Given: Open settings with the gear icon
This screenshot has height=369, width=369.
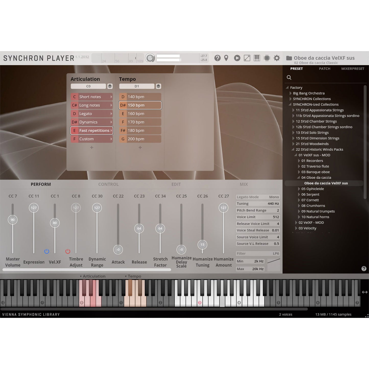Looking at the screenshot, I should coord(277,58).
